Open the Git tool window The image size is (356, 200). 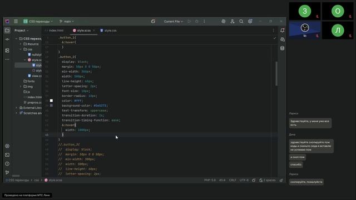(x=7, y=173)
